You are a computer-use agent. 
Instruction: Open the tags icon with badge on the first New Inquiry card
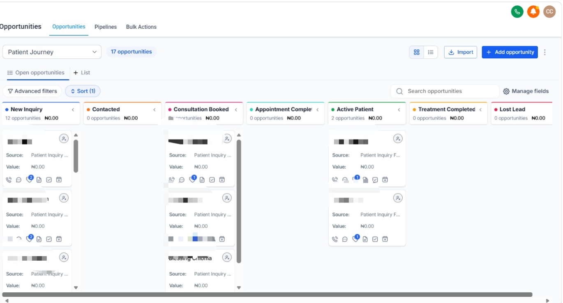point(29,179)
